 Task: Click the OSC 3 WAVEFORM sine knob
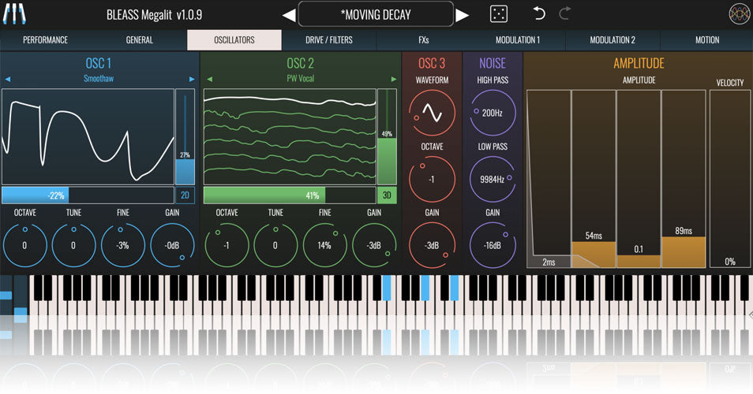click(x=432, y=113)
